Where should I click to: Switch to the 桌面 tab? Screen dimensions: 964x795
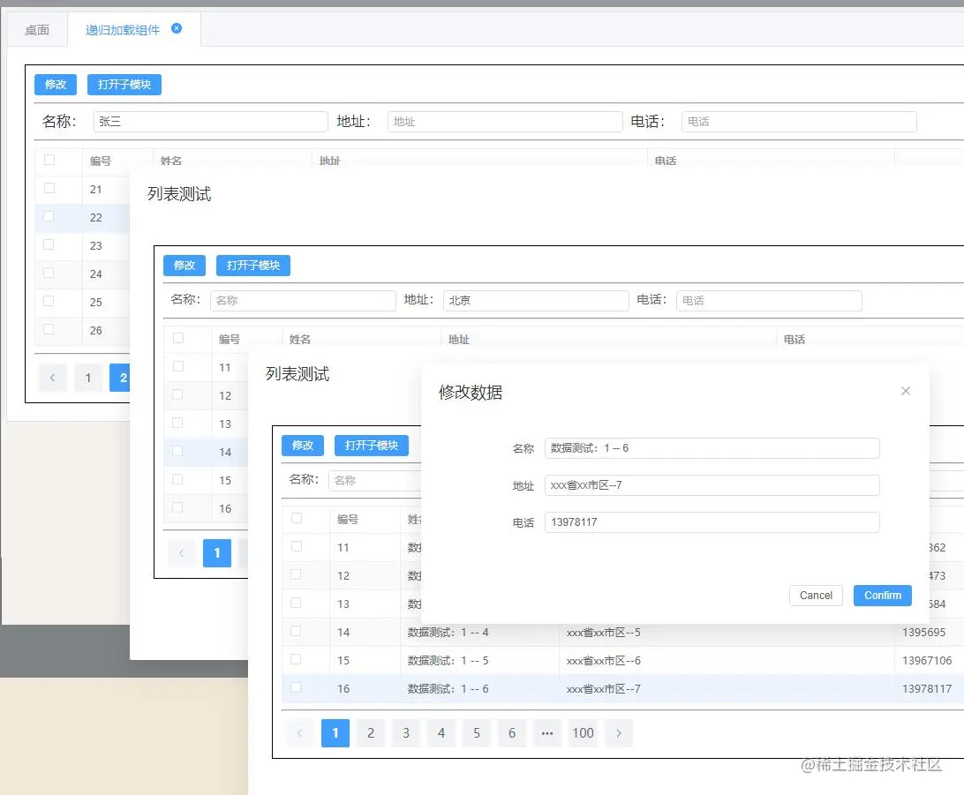pyautogui.click(x=36, y=27)
